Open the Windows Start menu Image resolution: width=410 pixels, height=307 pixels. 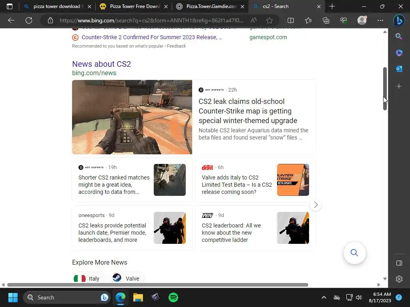(x=13, y=297)
